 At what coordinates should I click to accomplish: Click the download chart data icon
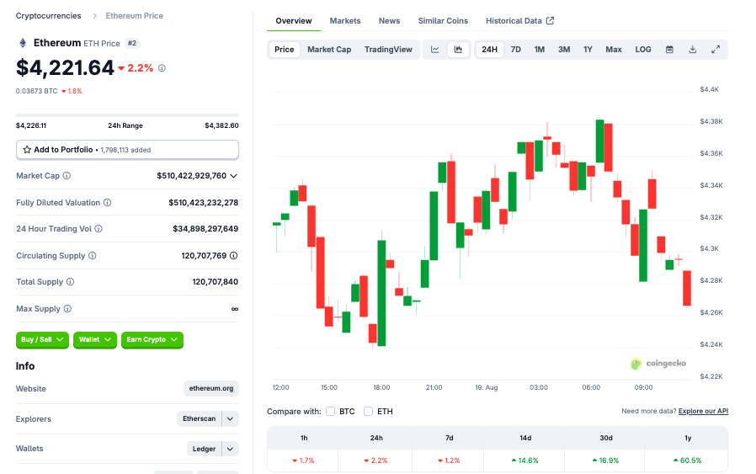click(x=692, y=49)
